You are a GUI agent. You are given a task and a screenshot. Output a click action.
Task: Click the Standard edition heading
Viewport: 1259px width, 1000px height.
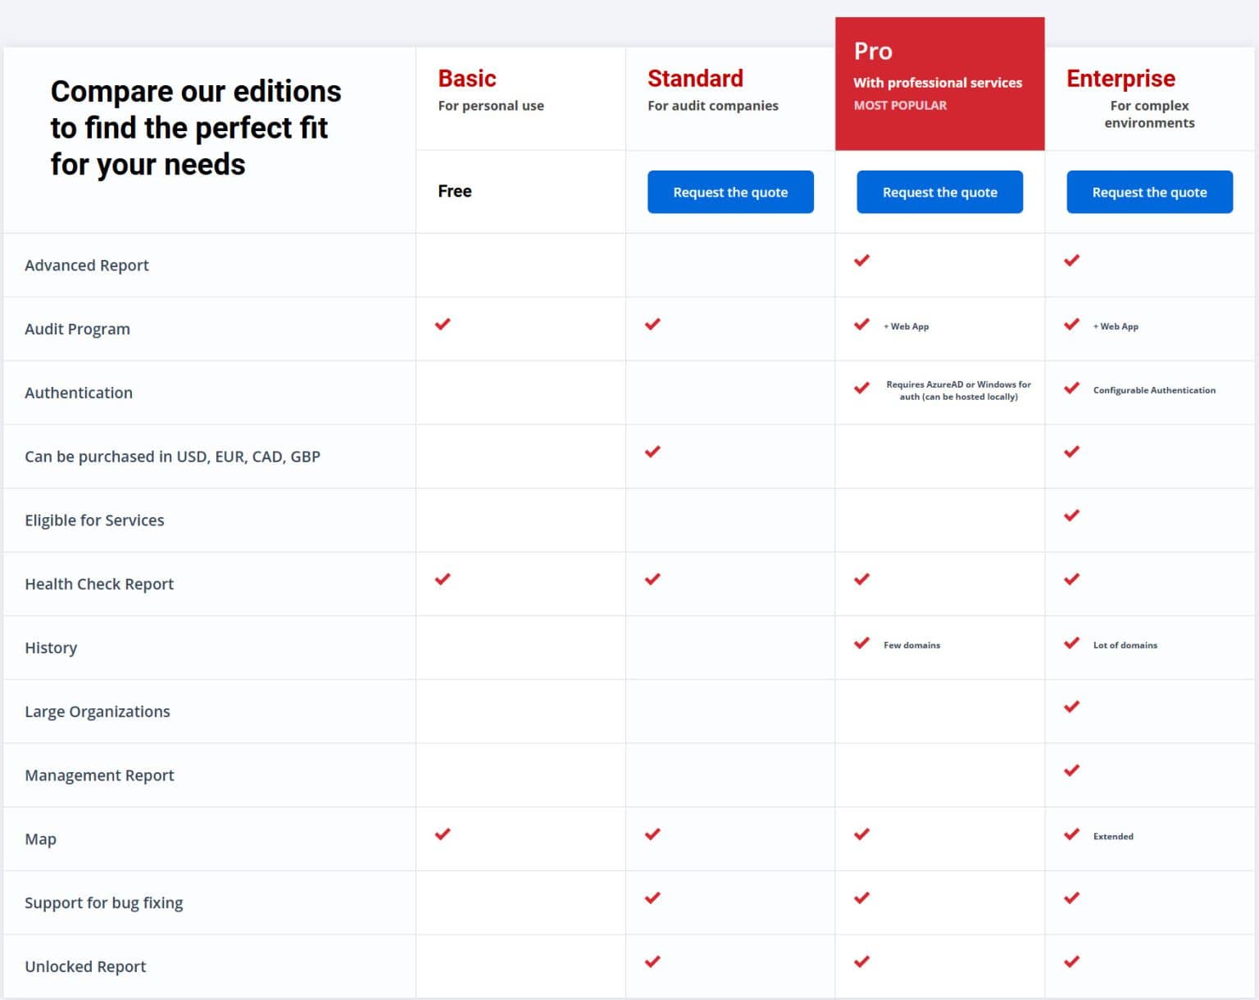pyautogui.click(x=695, y=79)
